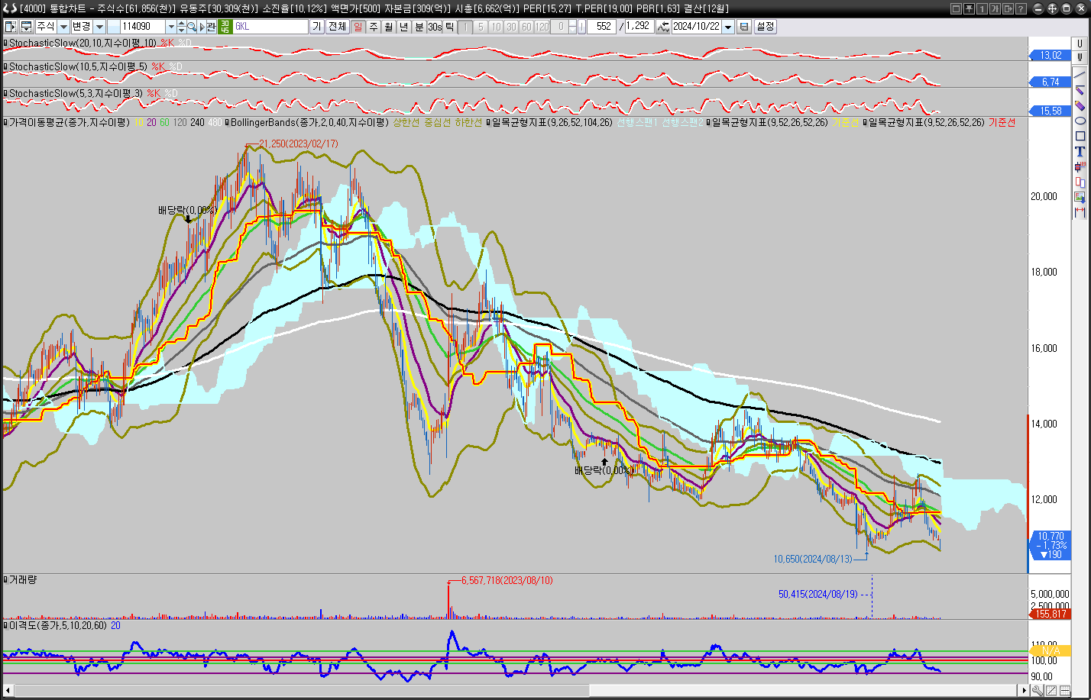Open the date 2024/10/22 dropdown arrow
Screen dimensions: 1091x700
tap(728, 27)
